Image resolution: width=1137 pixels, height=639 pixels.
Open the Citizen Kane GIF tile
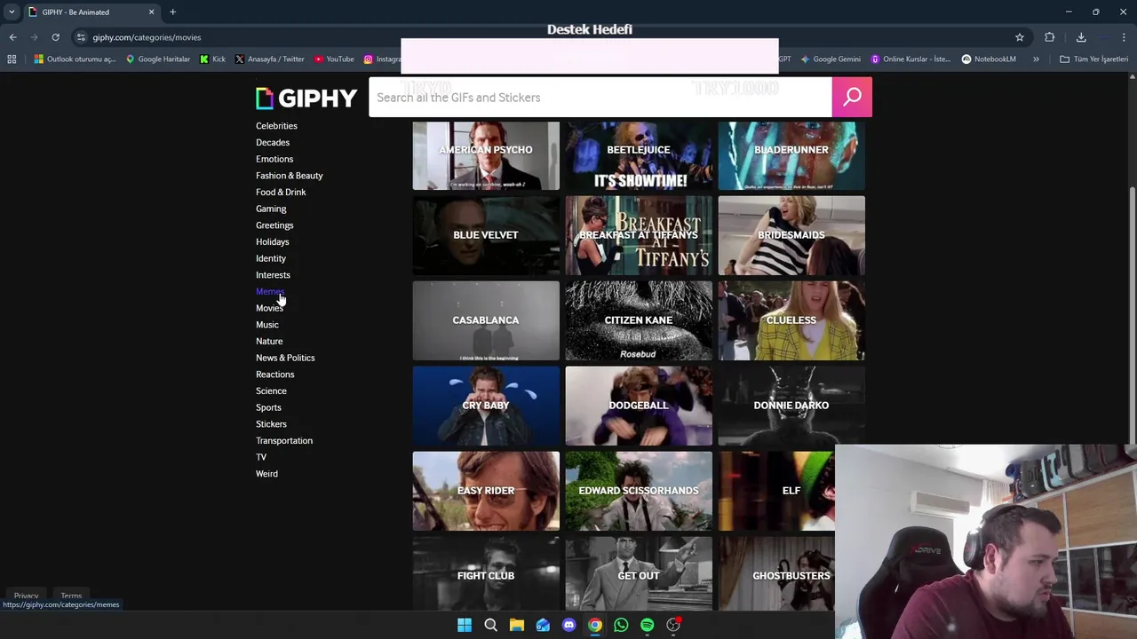[639, 320]
